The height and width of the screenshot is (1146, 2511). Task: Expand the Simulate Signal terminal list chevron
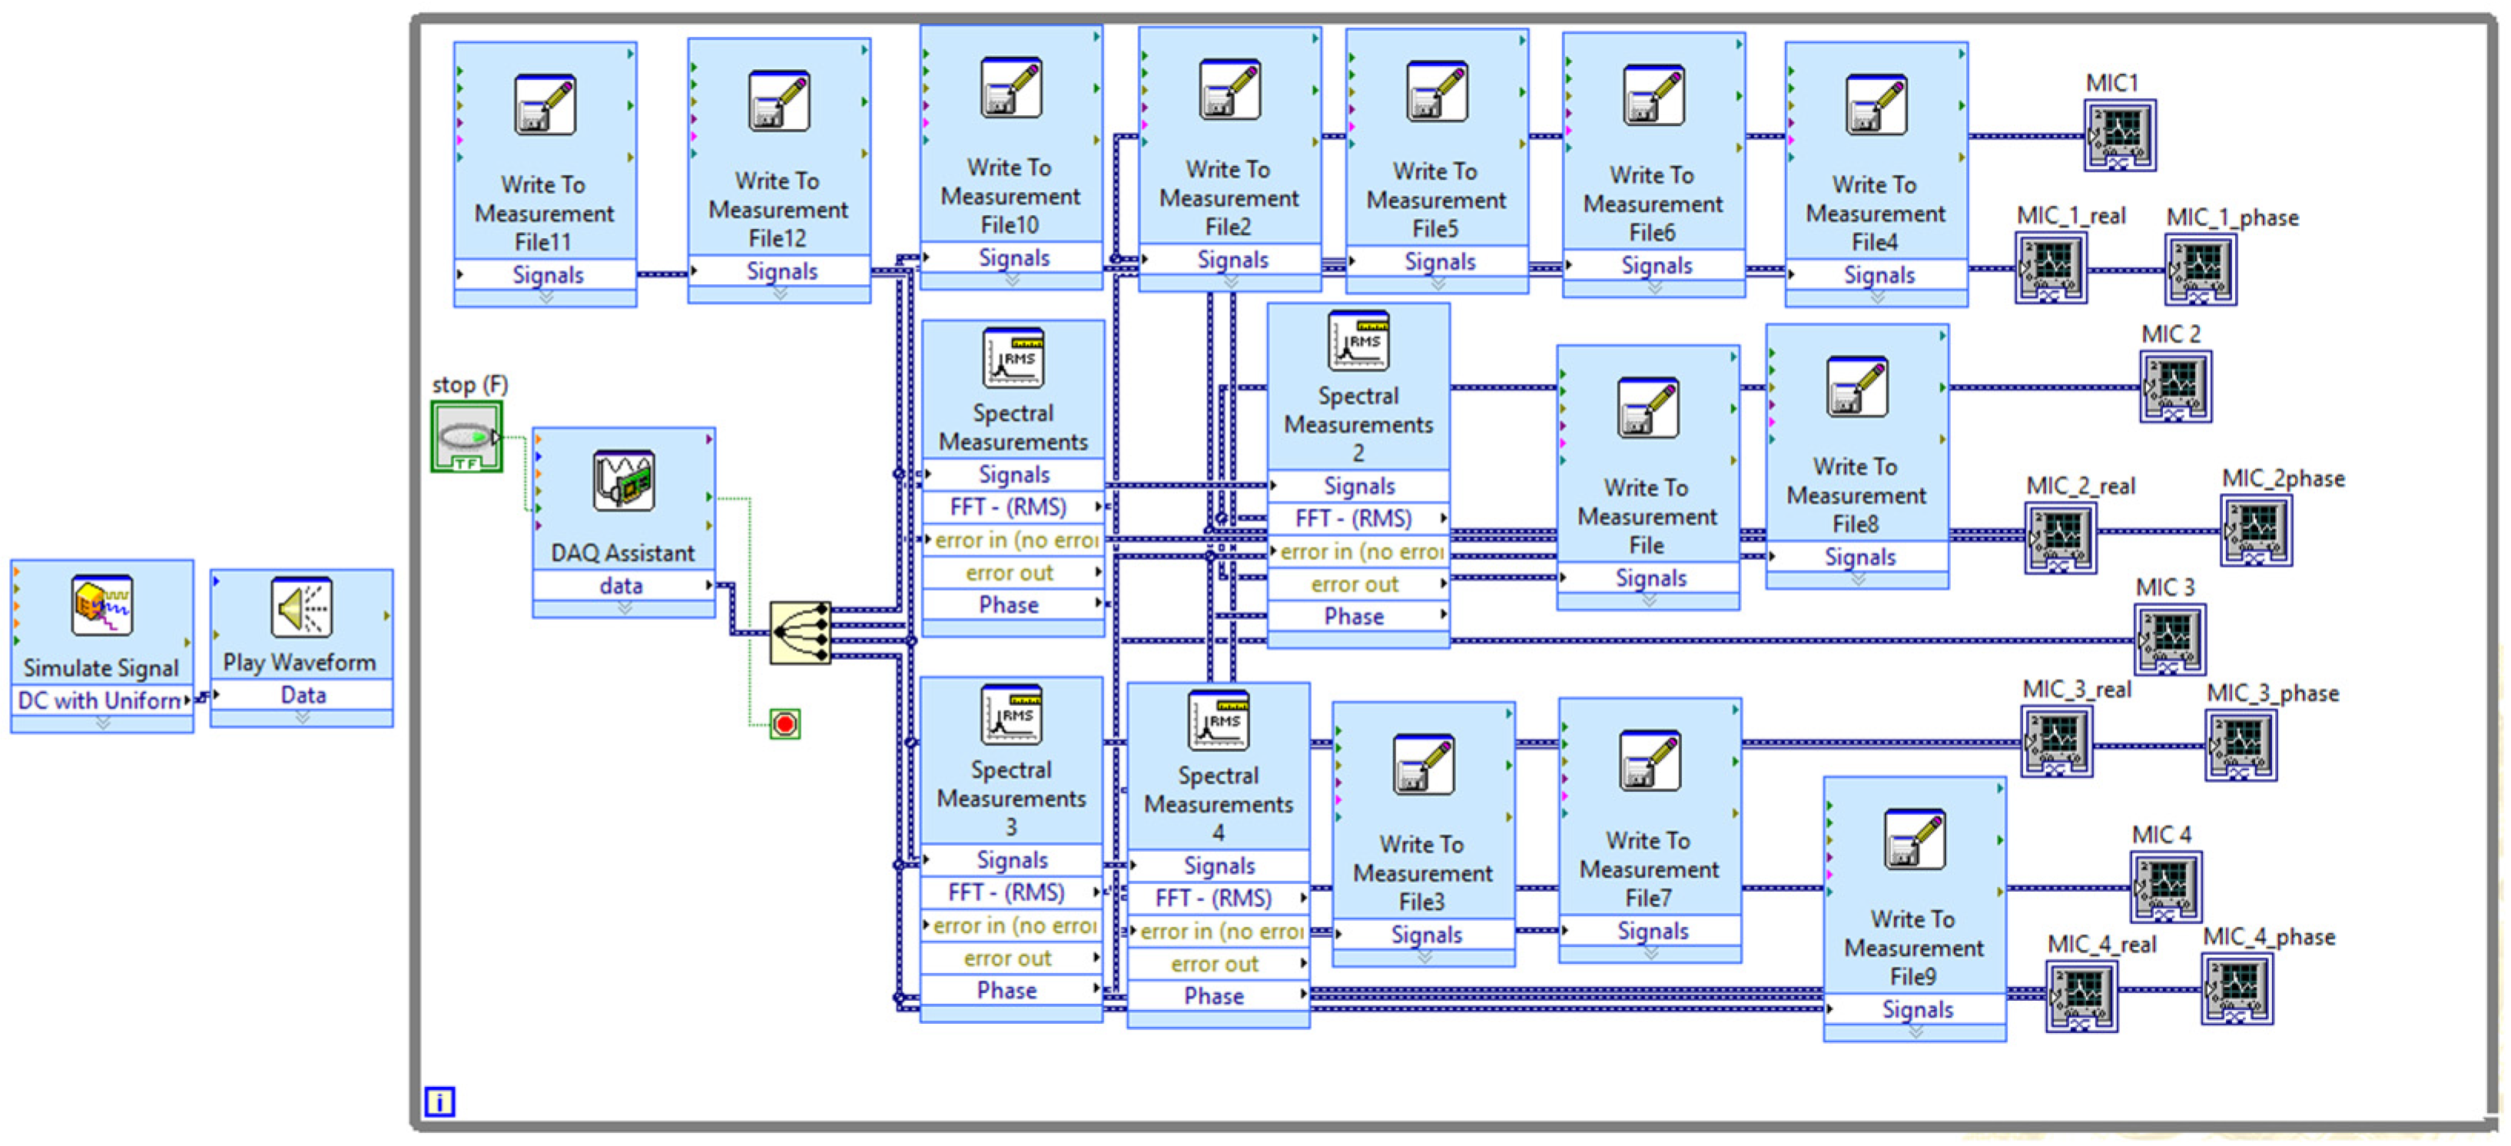point(102,723)
